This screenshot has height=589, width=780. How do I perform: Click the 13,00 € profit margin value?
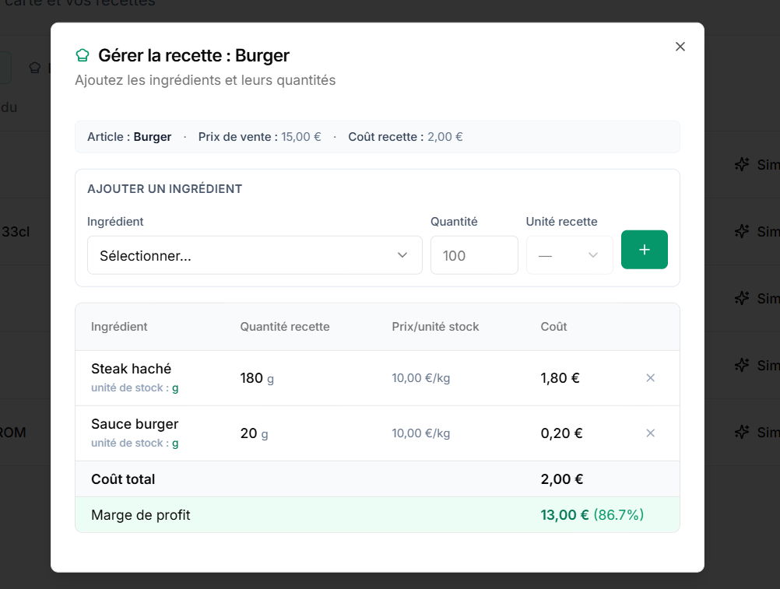point(564,515)
